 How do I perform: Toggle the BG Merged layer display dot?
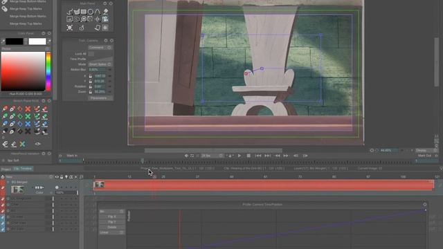coord(57,187)
